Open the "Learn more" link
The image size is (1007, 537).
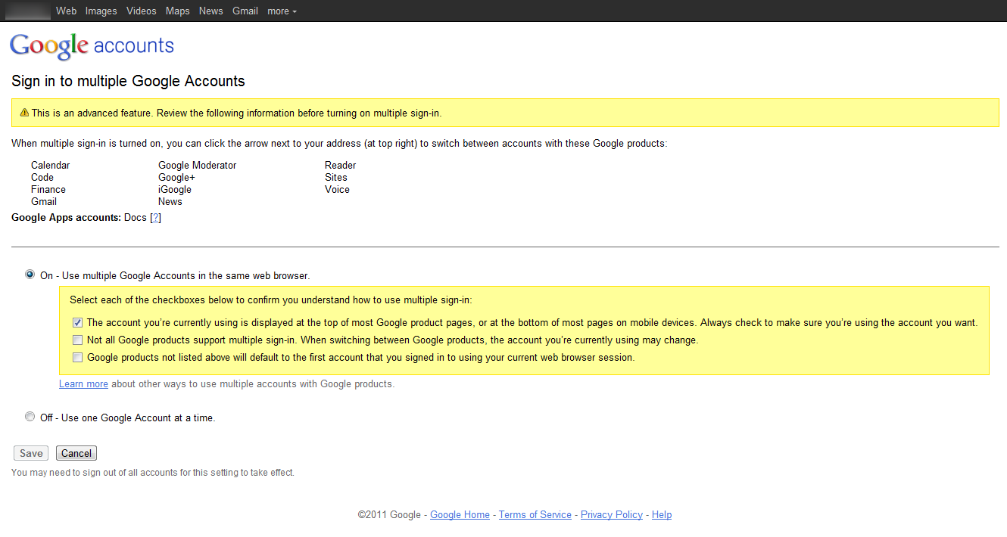pos(83,383)
